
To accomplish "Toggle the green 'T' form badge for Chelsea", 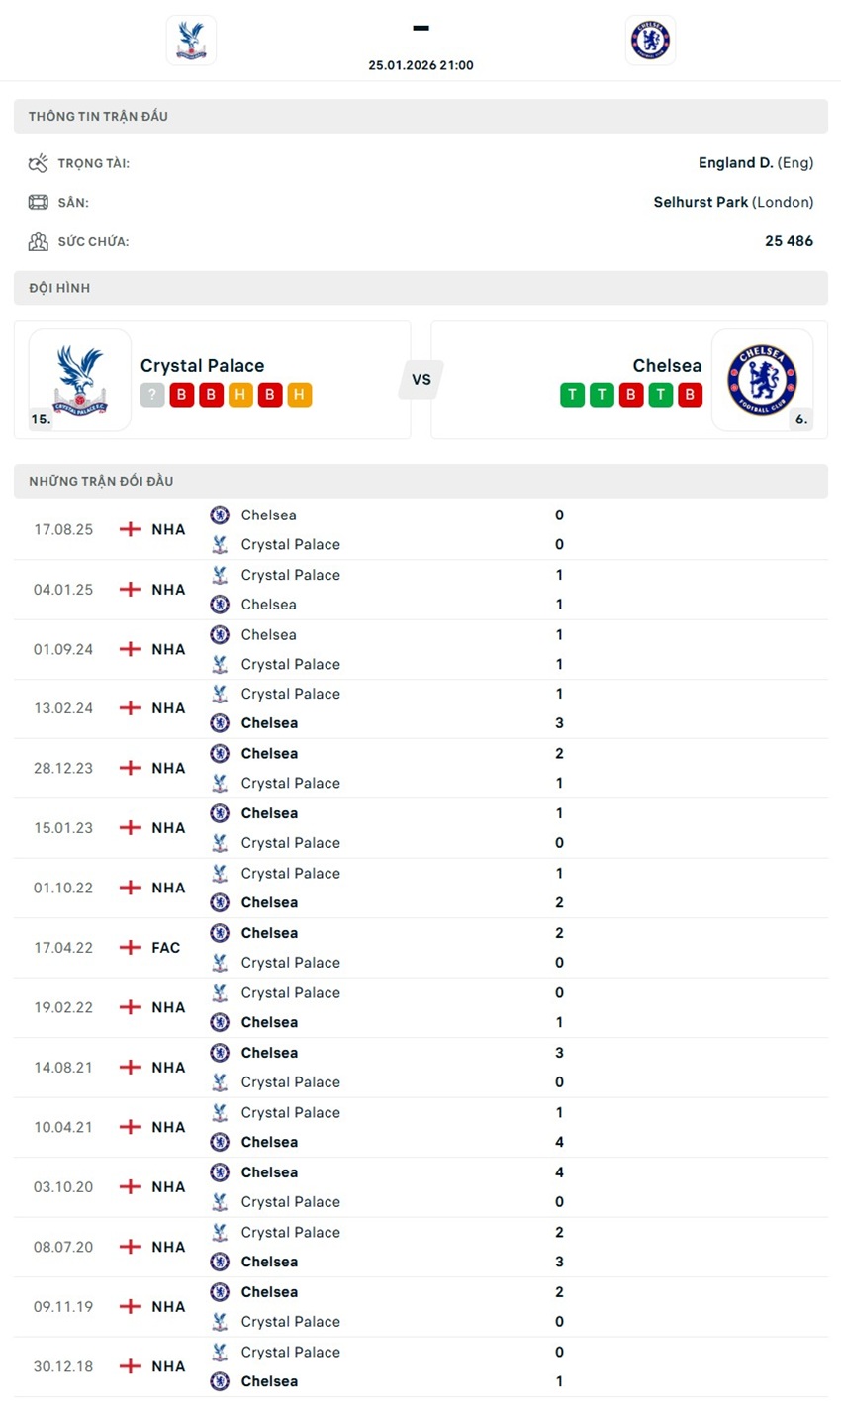I will pyautogui.click(x=572, y=394).
